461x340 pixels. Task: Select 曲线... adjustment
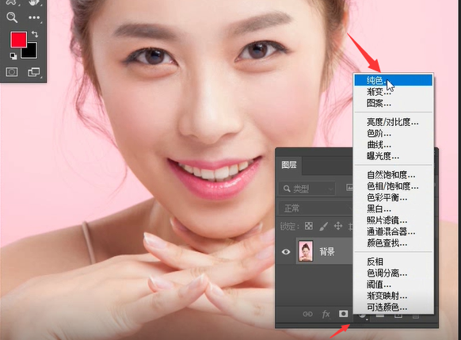point(393,145)
